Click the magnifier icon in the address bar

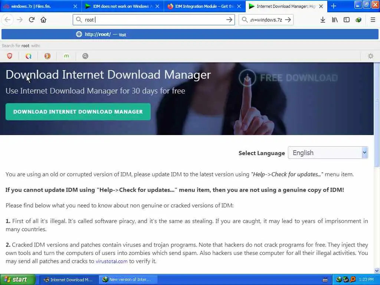coord(79,20)
